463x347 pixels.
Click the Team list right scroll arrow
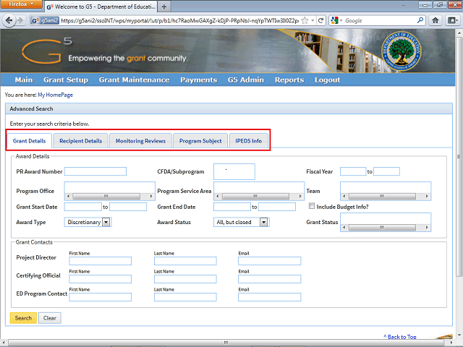point(427,196)
